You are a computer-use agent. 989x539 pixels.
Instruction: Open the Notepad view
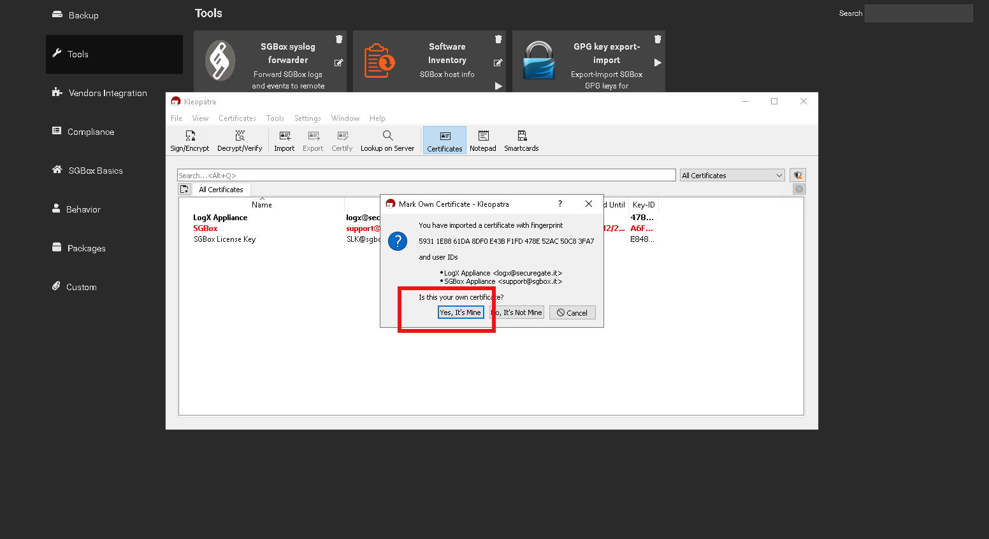pyautogui.click(x=483, y=141)
